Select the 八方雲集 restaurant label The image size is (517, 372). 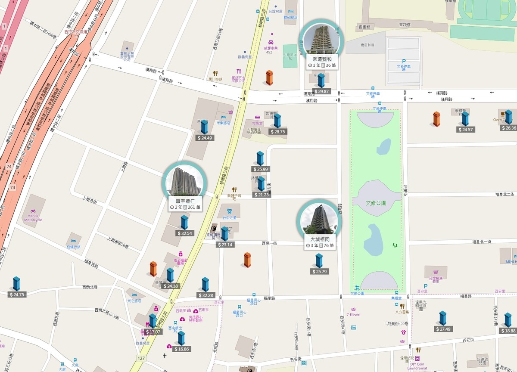coord(402,312)
